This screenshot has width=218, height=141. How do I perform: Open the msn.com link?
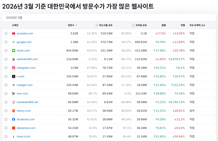click(x=22, y=93)
